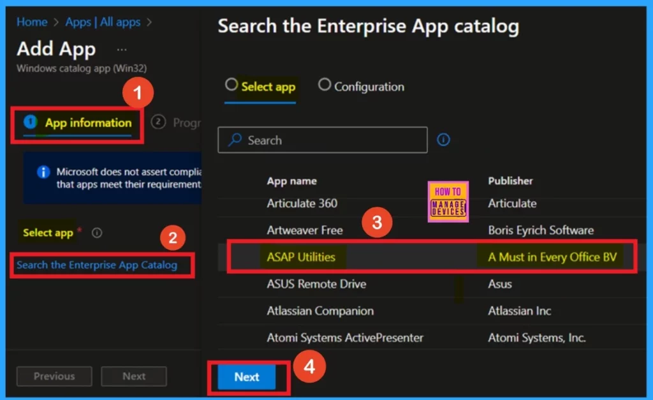Select the Configuration radio step

(x=325, y=85)
